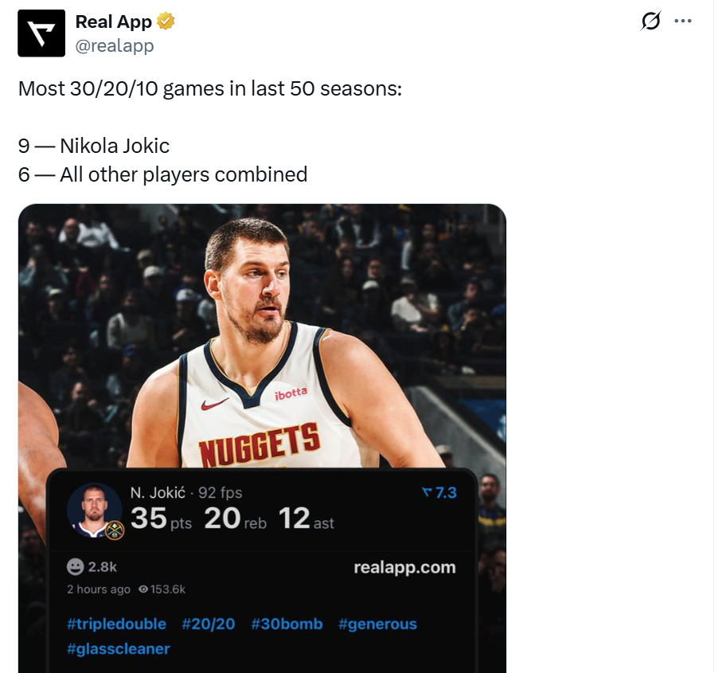Click the #generous hashtag

pyautogui.click(x=377, y=624)
